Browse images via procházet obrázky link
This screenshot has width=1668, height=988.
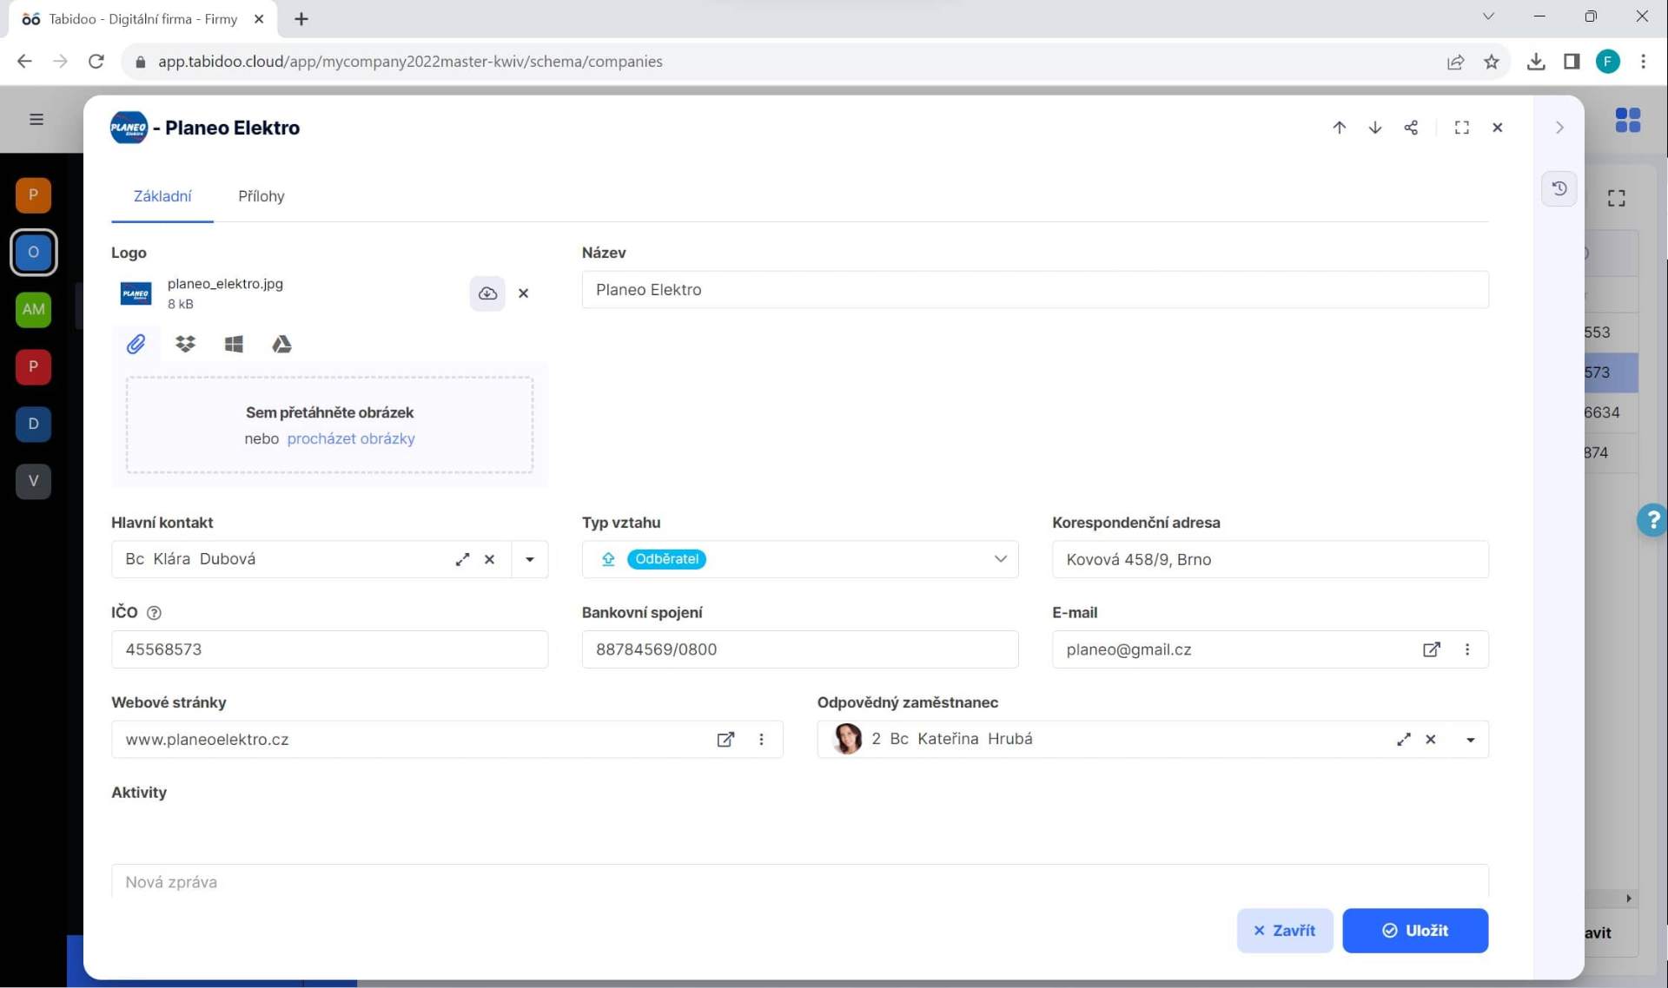point(350,438)
